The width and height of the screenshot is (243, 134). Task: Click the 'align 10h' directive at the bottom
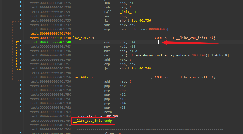pos(113,133)
